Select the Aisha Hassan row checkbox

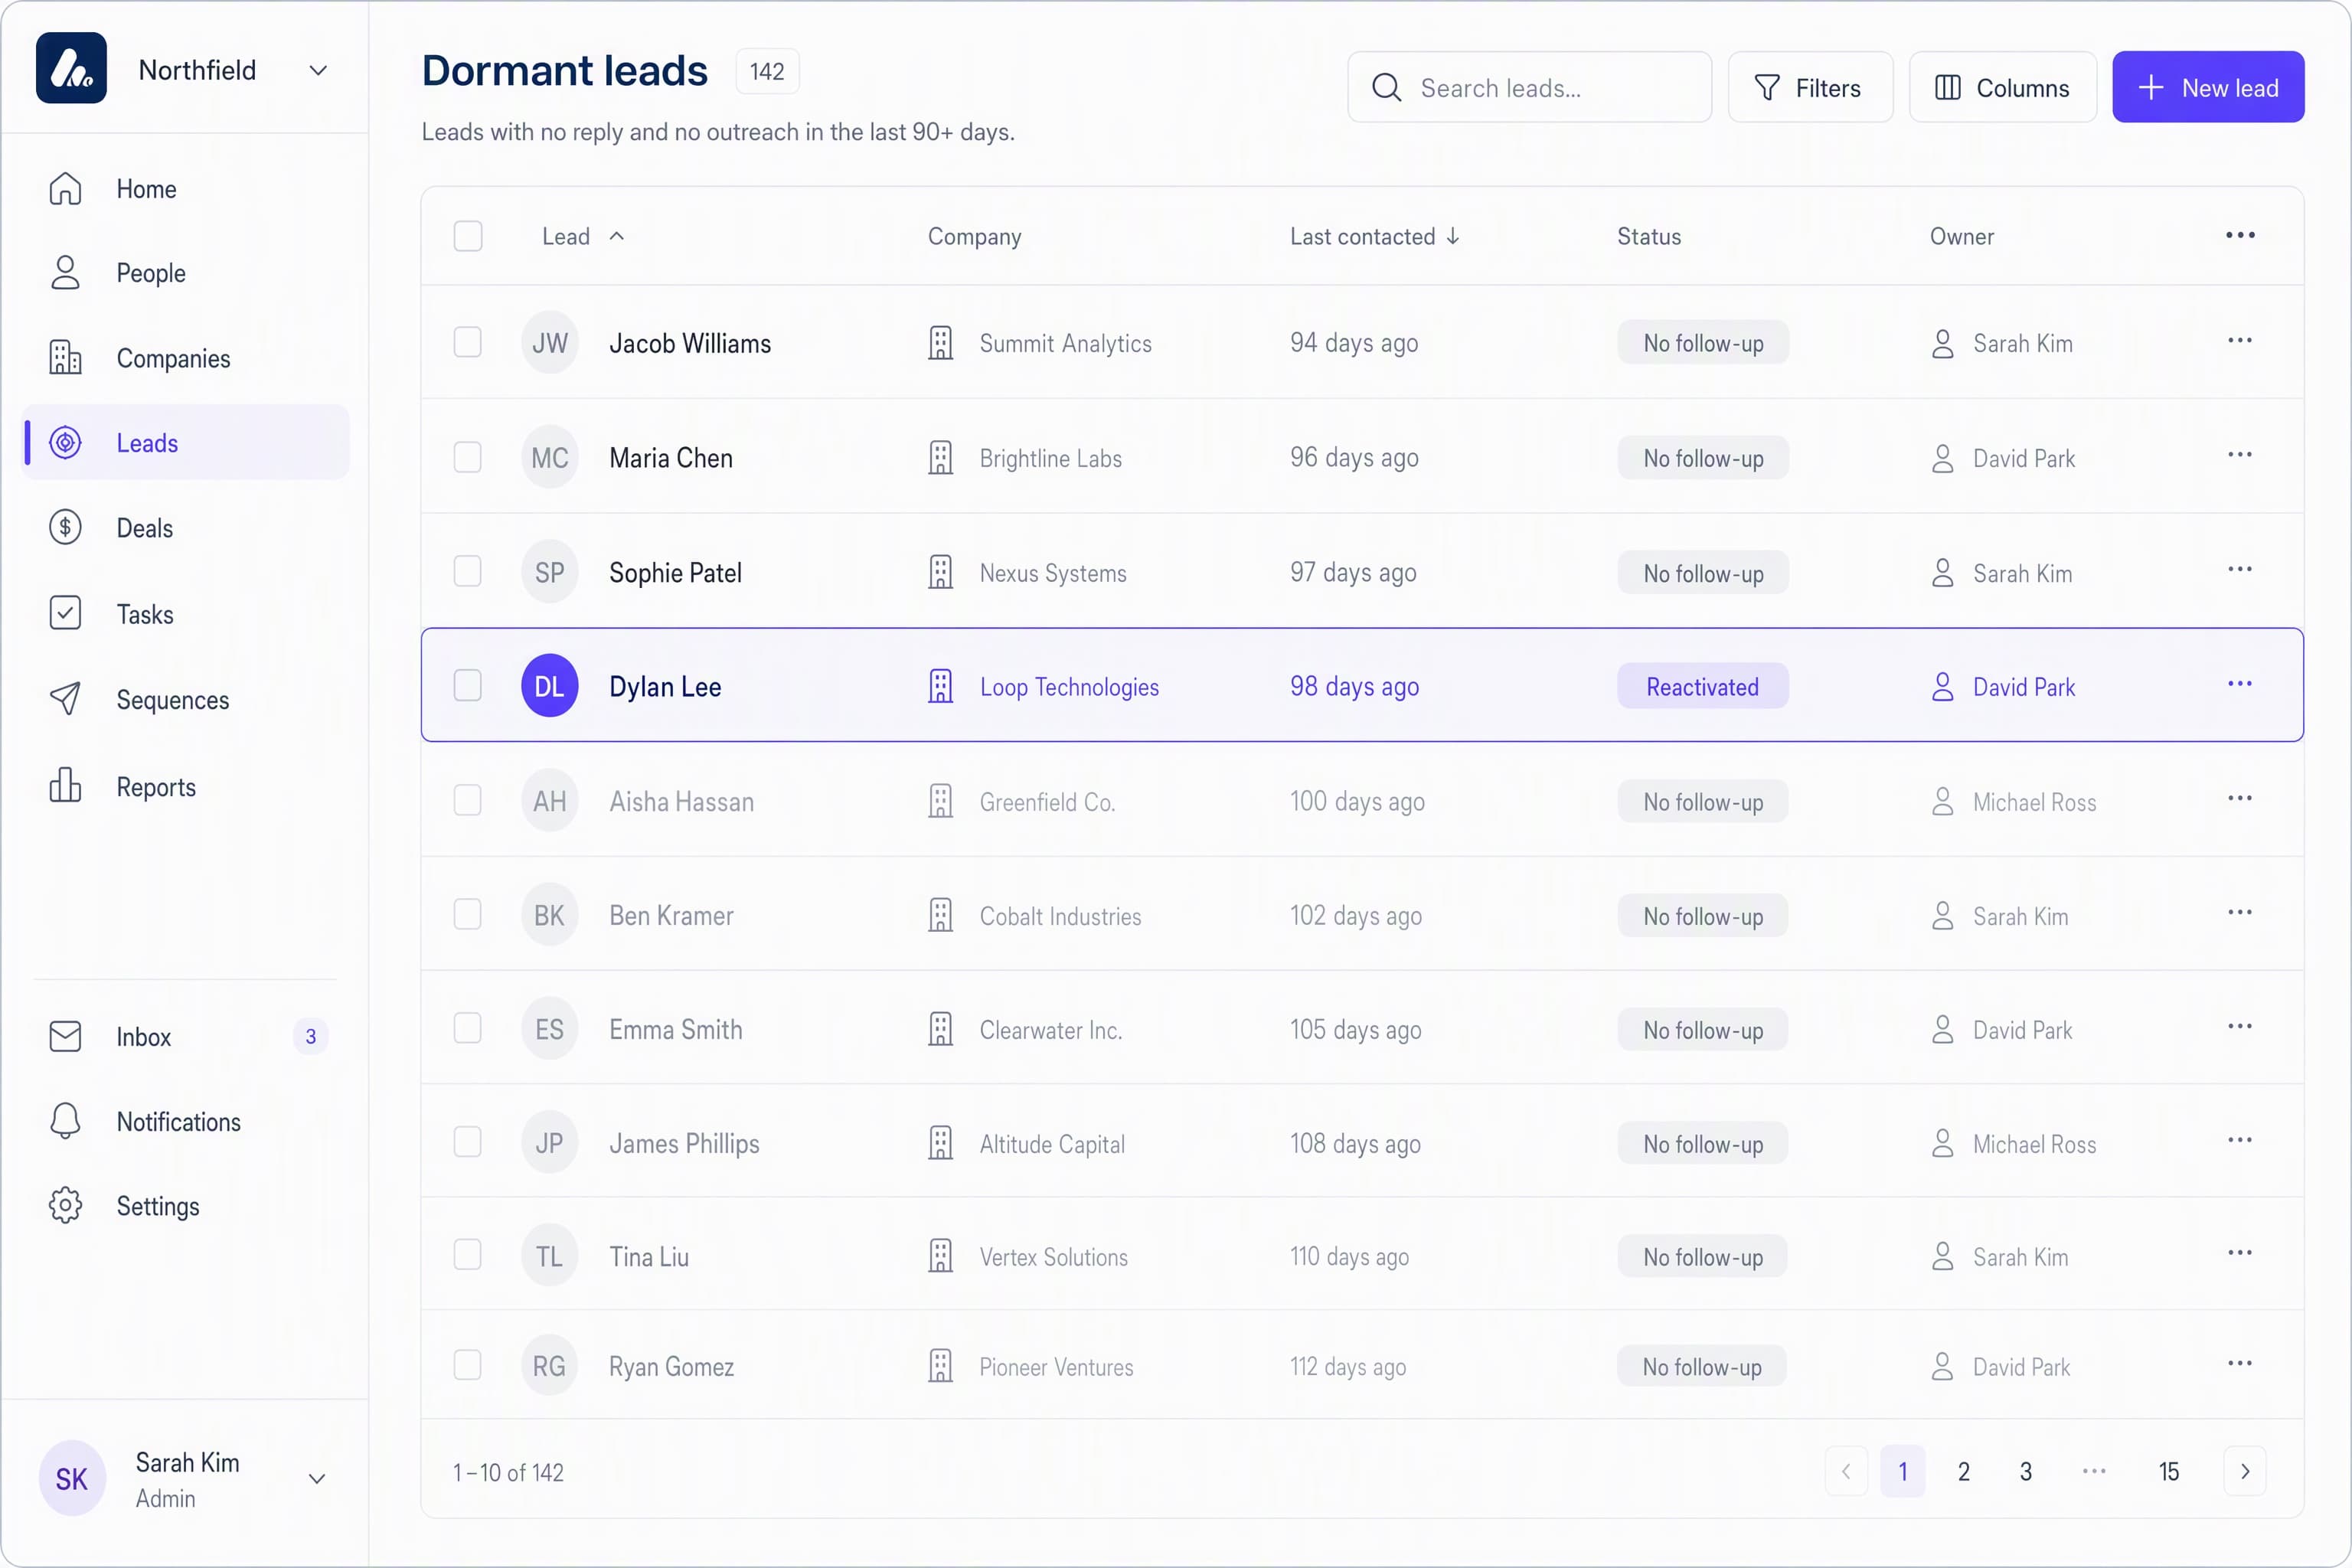click(x=468, y=800)
